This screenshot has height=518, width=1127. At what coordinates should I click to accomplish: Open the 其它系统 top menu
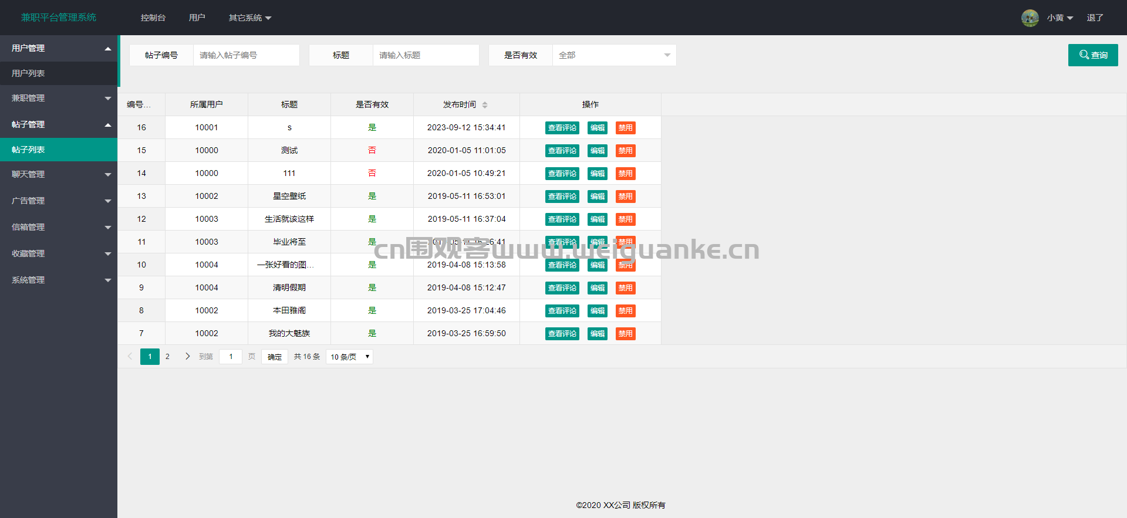[250, 18]
